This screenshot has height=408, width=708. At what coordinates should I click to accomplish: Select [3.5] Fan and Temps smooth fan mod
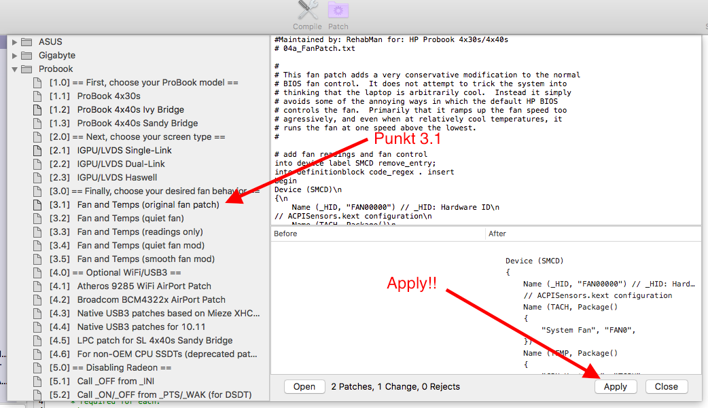pyautogui.click(x=132, y=259)
